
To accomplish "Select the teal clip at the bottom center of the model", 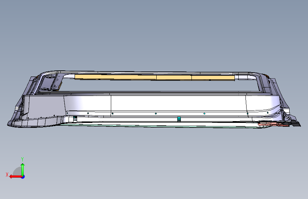I will (179, 119).
